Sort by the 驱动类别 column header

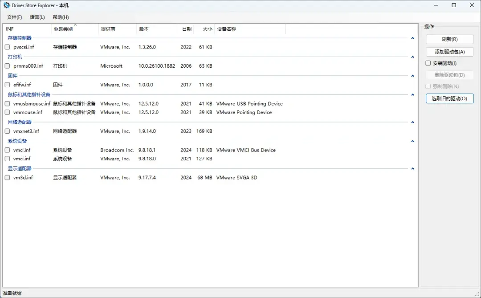coord(75,29)
